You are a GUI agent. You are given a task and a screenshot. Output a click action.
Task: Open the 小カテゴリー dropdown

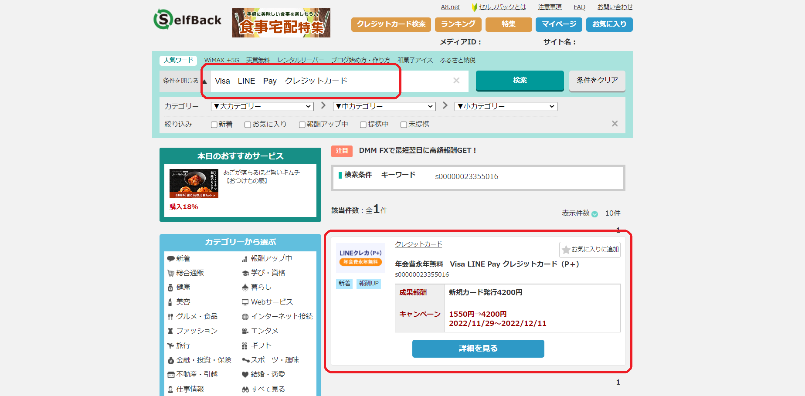[506, 106]
